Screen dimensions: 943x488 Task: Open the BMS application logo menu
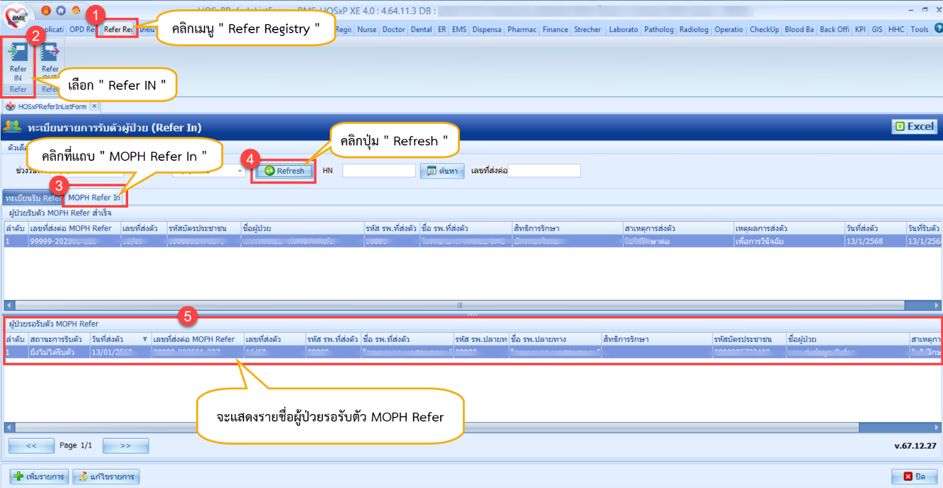17,16
